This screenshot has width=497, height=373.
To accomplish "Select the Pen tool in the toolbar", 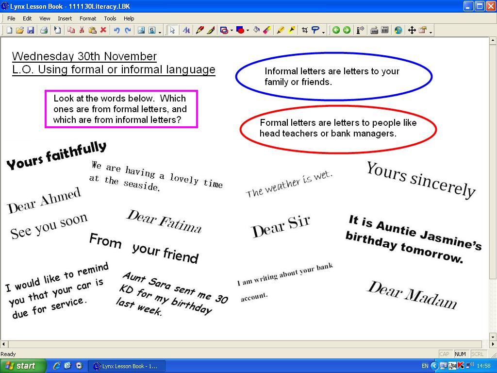I will pos(200,30).
